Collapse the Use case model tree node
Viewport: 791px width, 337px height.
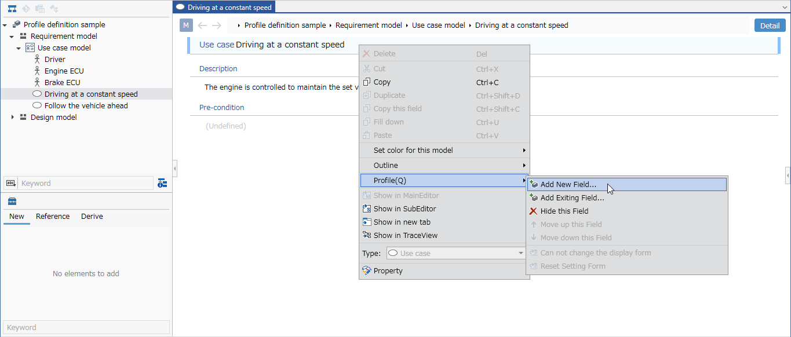[19, 48]
